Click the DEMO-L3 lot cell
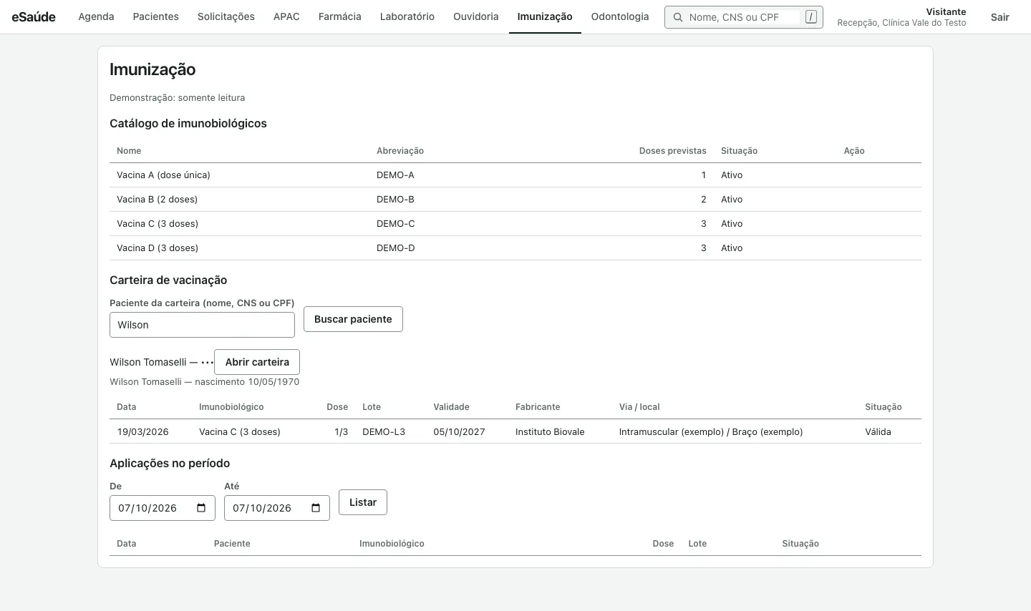 (x=384, y=432)
